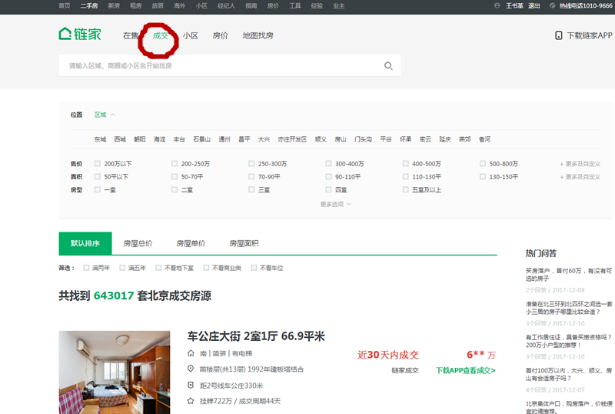Toggle the 满五年 filter

tap(122, 268)
